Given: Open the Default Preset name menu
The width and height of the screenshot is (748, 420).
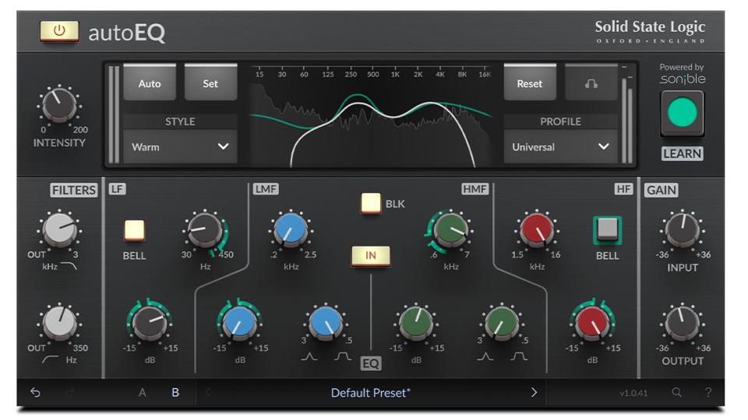Looking at the screenshot, I should click(x=371, y=393).
